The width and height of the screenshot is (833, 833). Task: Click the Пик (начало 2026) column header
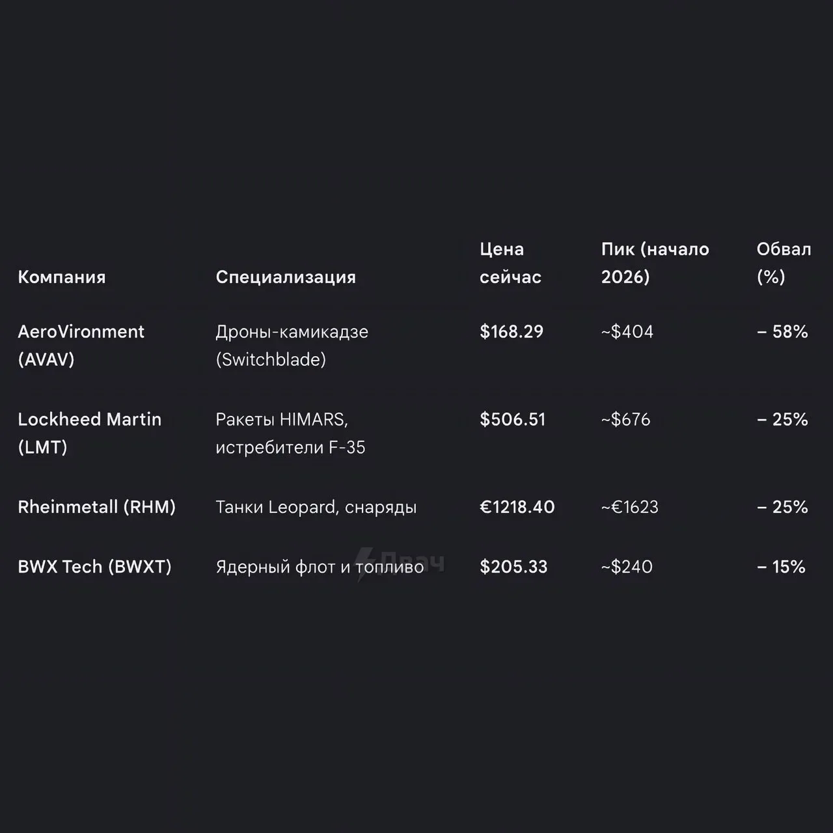655,263
